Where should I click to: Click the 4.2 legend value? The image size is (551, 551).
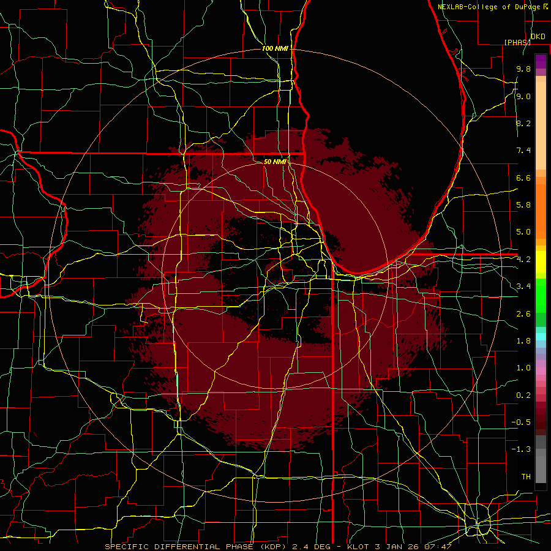click(523, 260)
